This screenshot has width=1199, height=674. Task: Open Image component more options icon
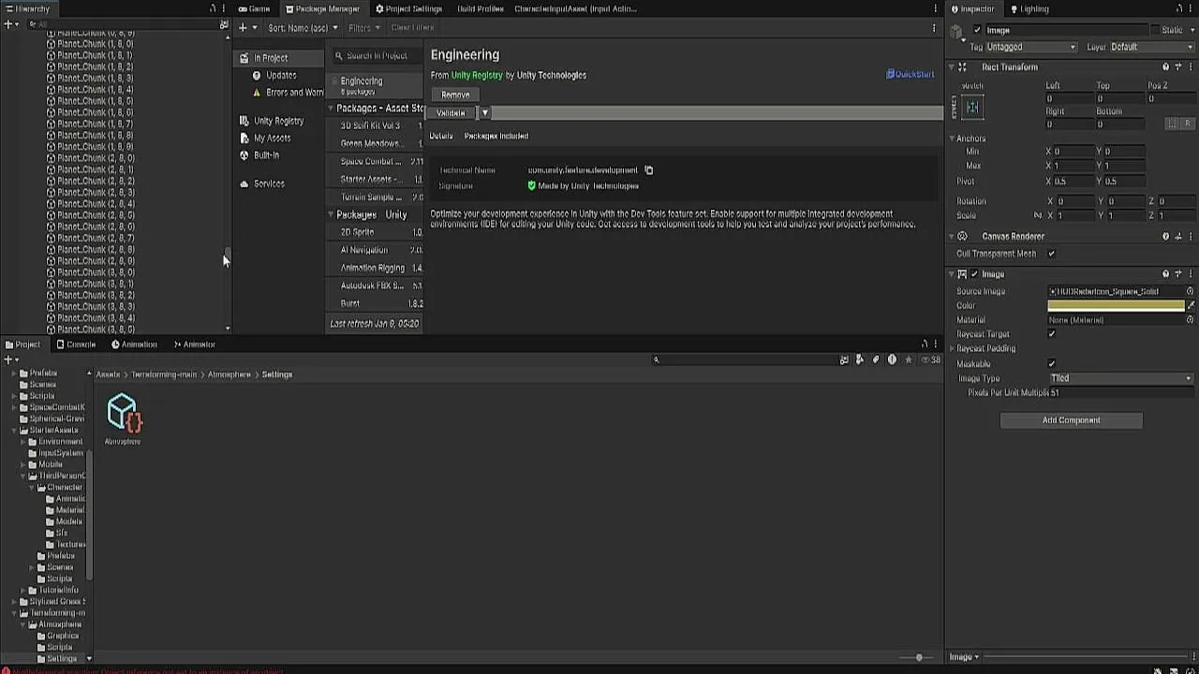[1192, 274]
